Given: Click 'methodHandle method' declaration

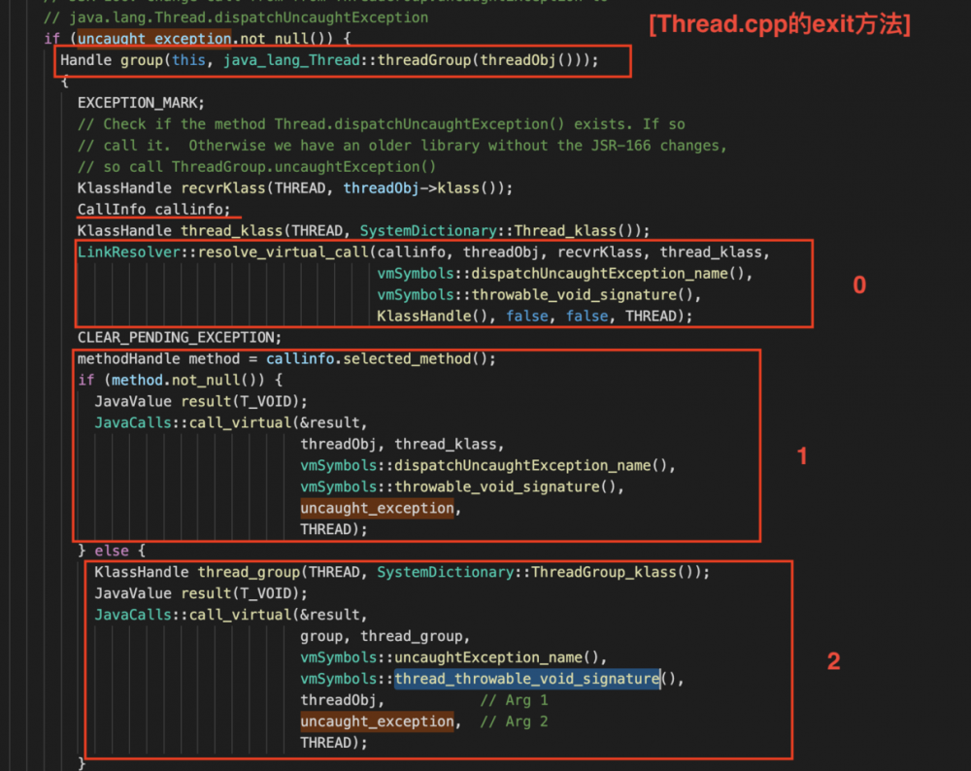Looking at the screenshot, I should 158,358.
